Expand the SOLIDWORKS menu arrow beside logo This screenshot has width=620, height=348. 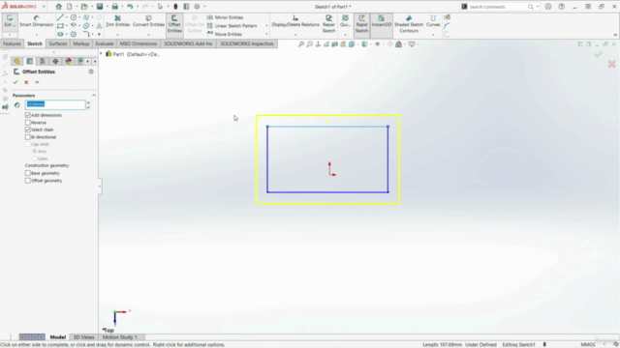44,7
